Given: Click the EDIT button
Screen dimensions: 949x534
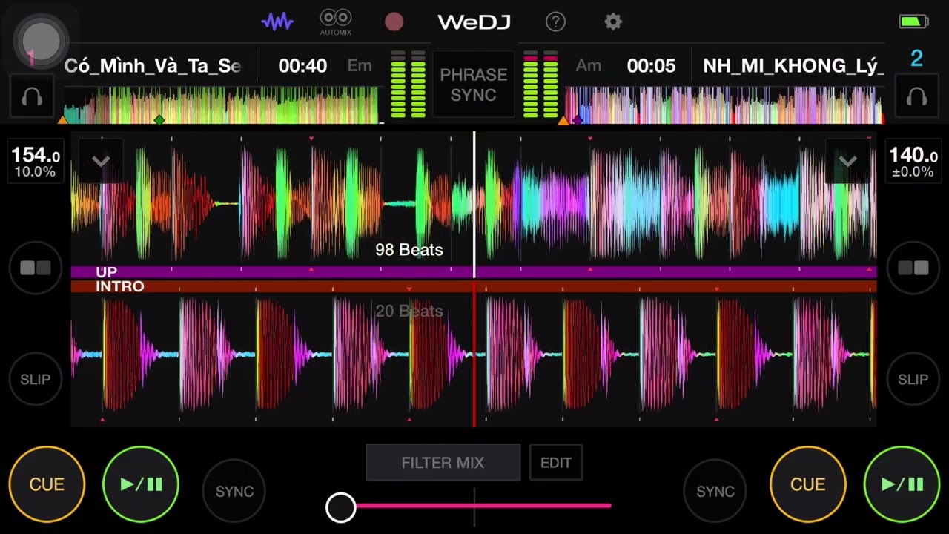Looking at the screenshot, I should [x=556, y=463].
